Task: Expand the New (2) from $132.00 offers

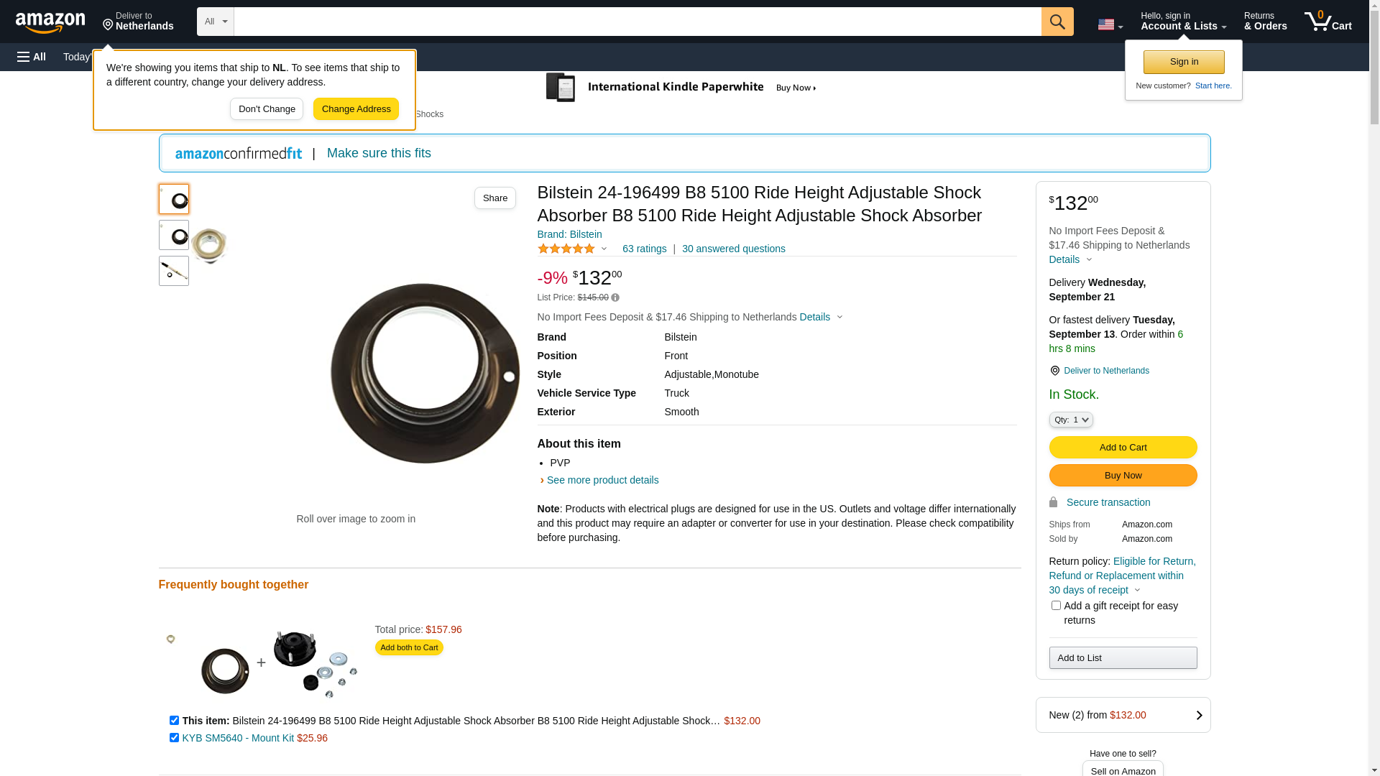Action: point(1123,715)
